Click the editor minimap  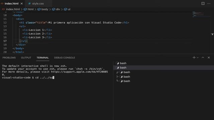click(x=201, y=14)
